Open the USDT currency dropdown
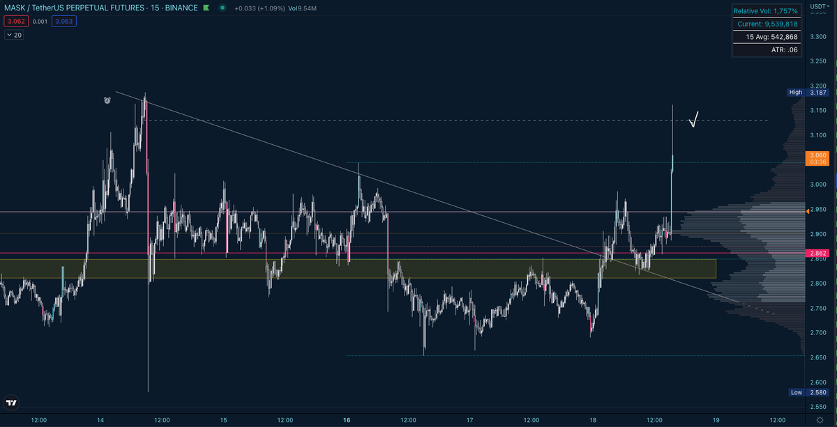 pyautogui.click(x=819, y=6)
